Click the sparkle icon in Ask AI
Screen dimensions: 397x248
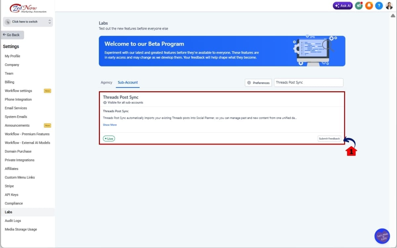[x=337, y=6]
